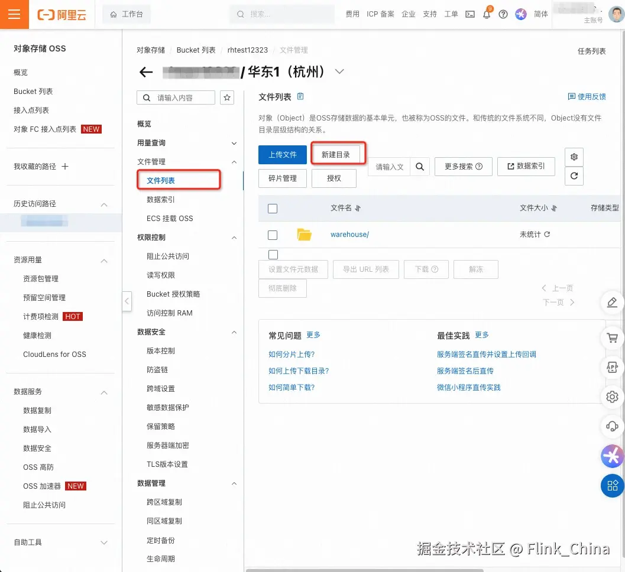Click the search magnifier button in file toolbar

420,167
